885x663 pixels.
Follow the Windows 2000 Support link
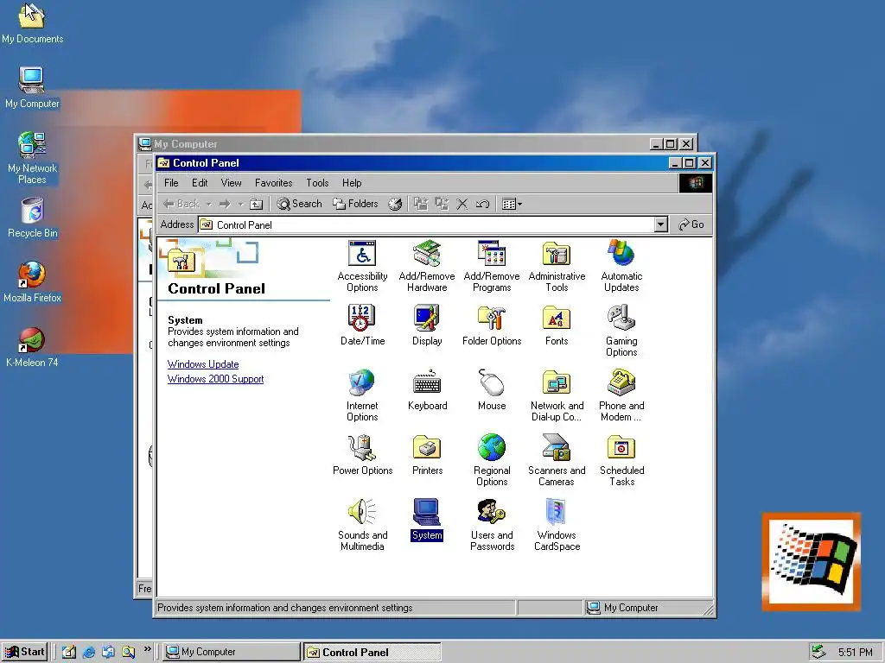[215, 379]
